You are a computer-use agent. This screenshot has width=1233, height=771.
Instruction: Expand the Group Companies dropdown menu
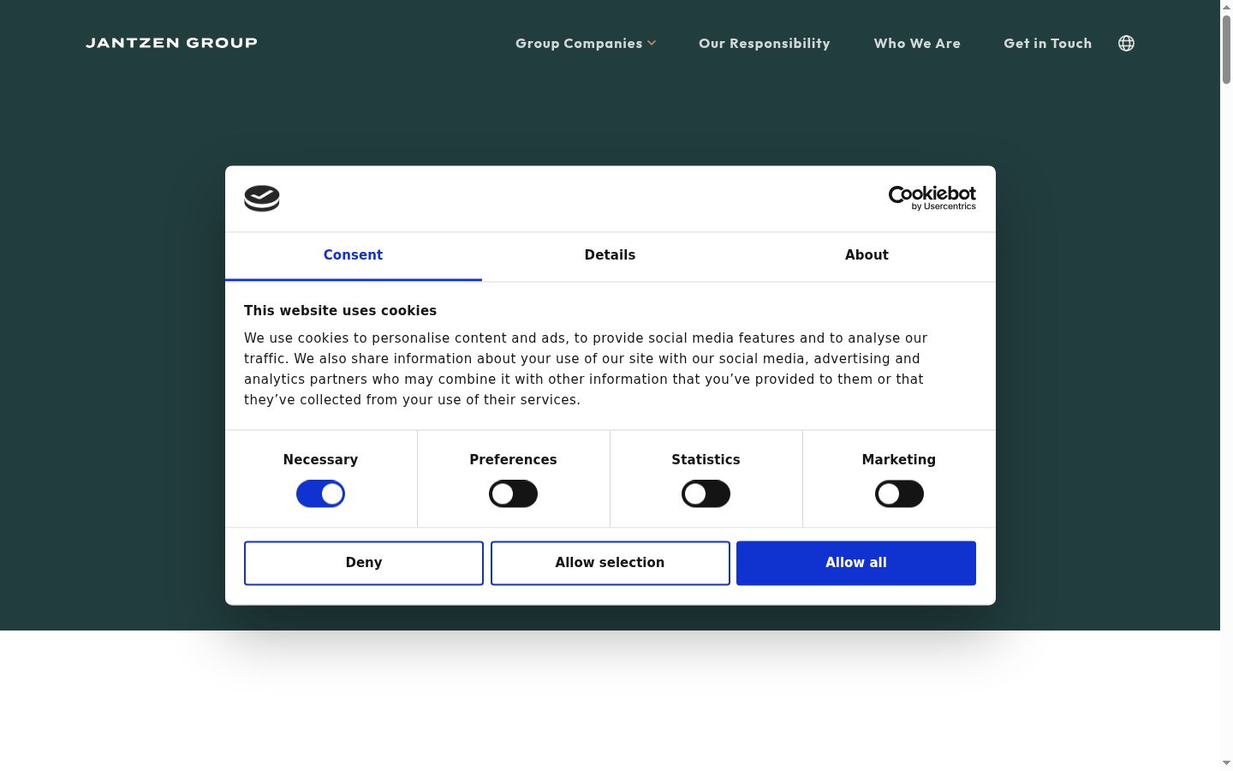586,43
